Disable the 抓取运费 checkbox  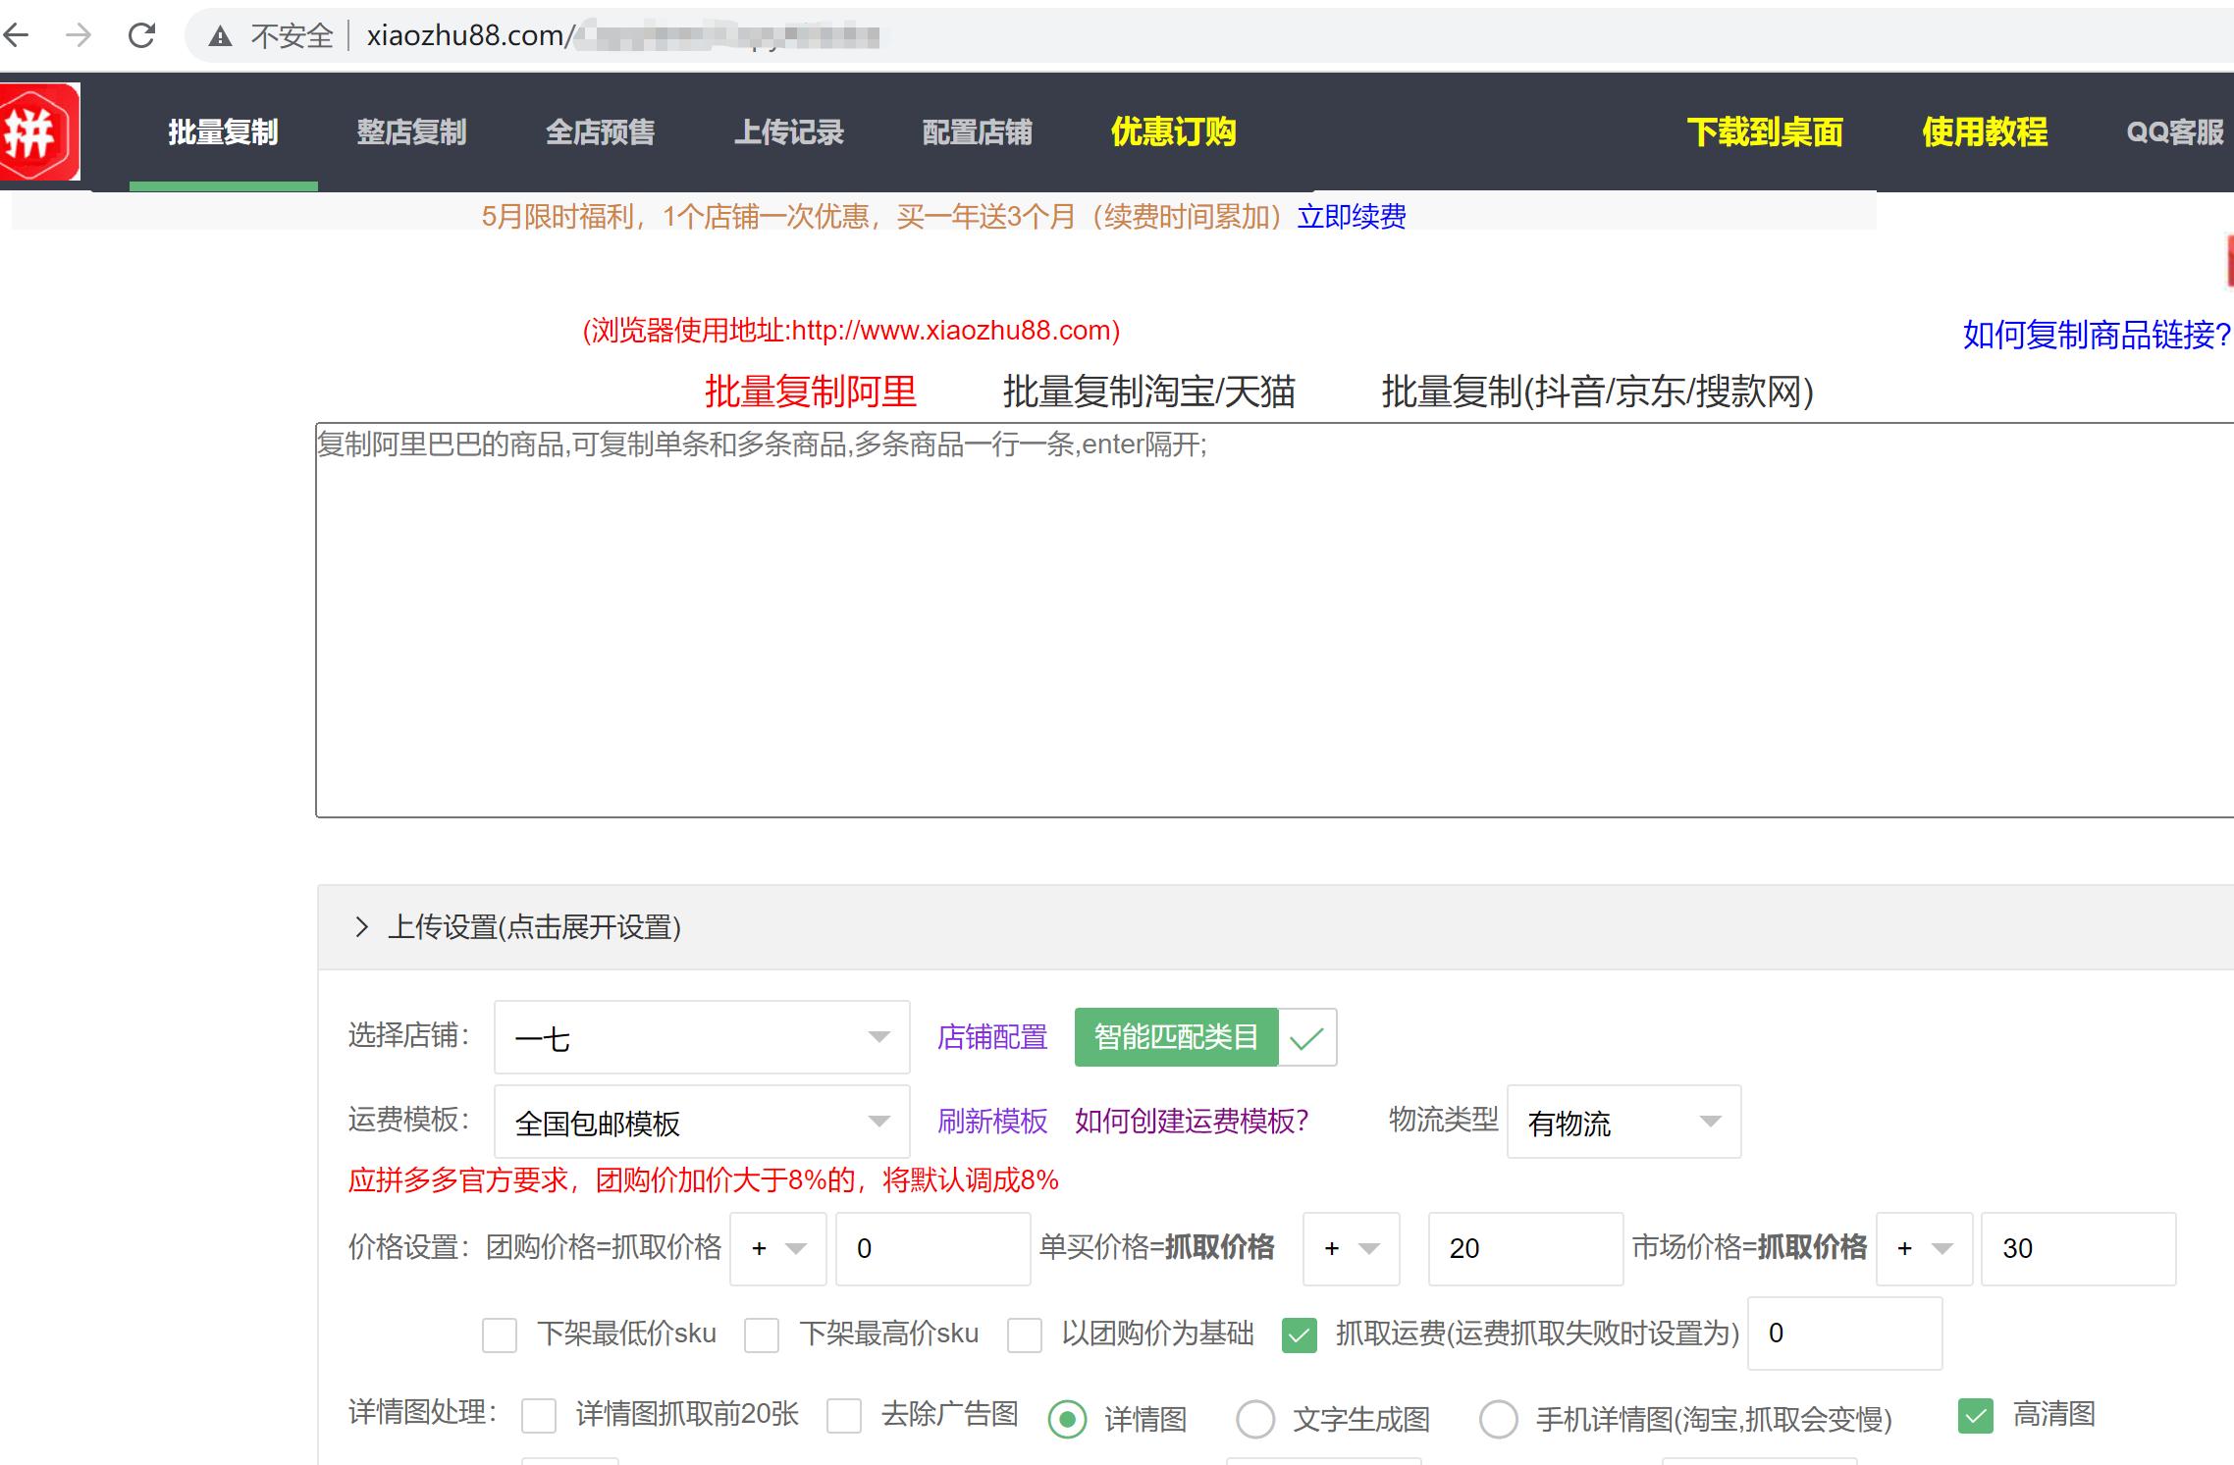point(1299,1334)
